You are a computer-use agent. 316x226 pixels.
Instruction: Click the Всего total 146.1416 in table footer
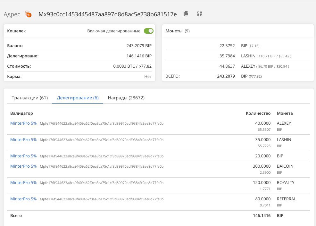click(262, 215)
